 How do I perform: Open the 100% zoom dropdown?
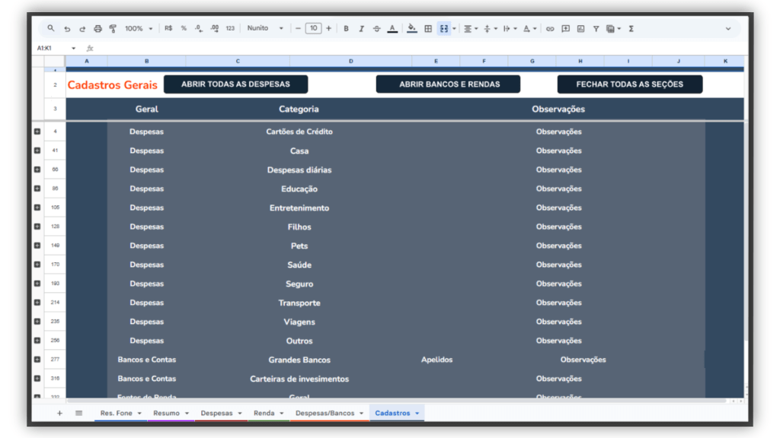click(x=138, y=29)
